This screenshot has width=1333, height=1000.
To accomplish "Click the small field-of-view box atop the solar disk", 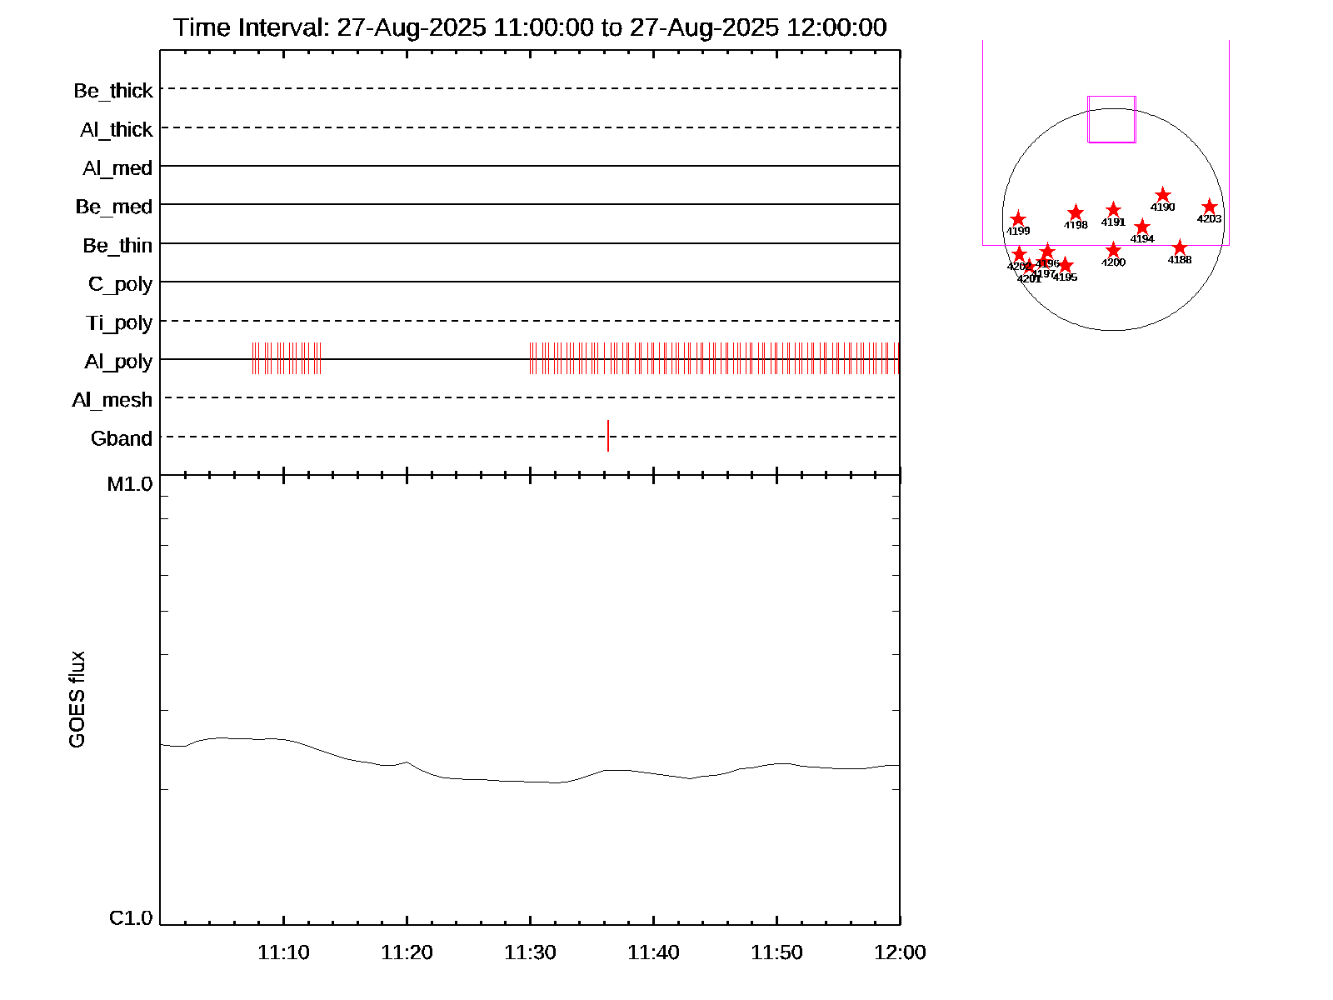I will [1111, 119].
